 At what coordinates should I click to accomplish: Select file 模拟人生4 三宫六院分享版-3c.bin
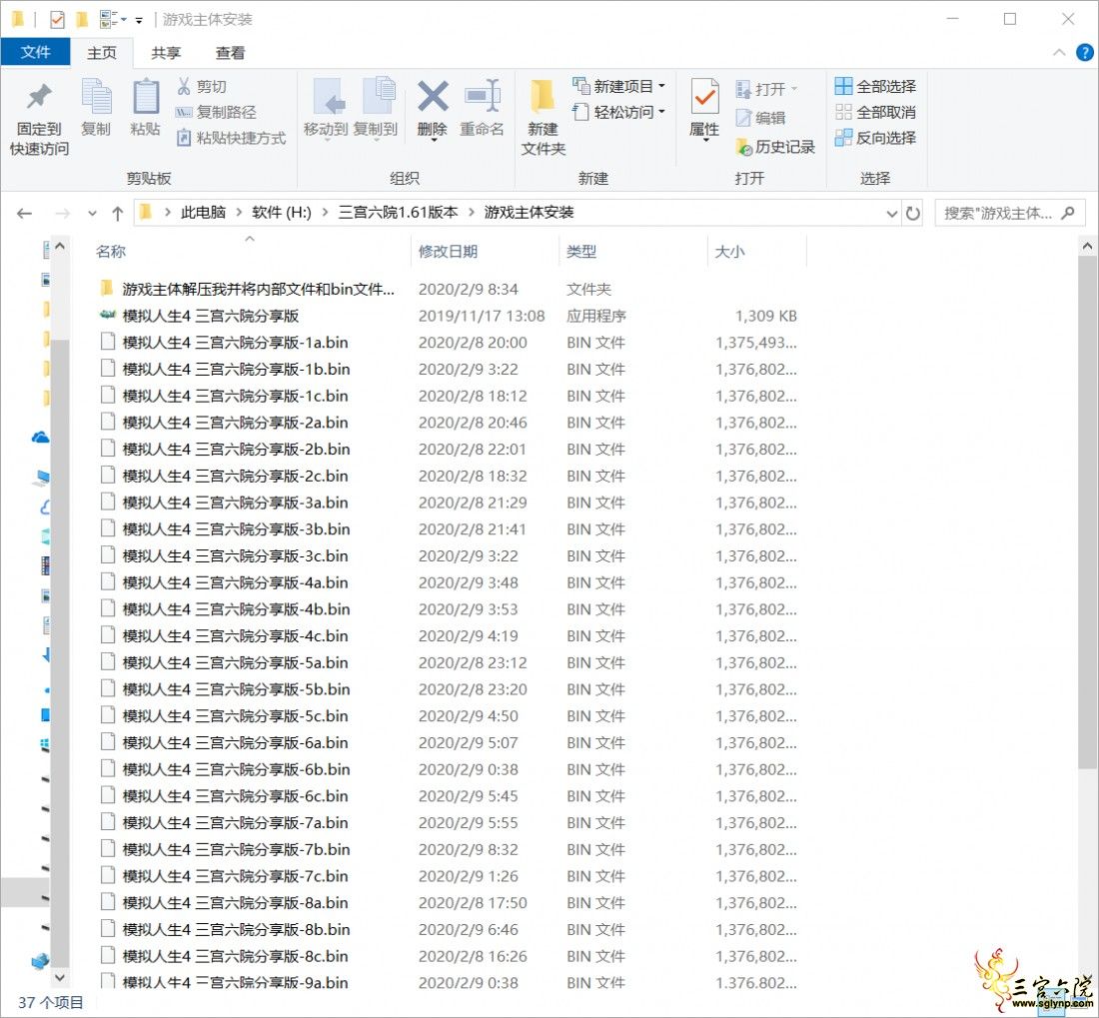pos(236,555)
